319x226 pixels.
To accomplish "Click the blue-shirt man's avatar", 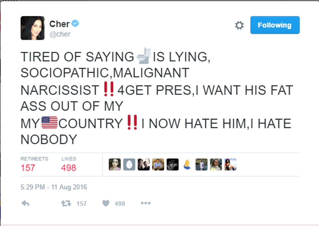I will pyautogui.click(x=158, y=165).
